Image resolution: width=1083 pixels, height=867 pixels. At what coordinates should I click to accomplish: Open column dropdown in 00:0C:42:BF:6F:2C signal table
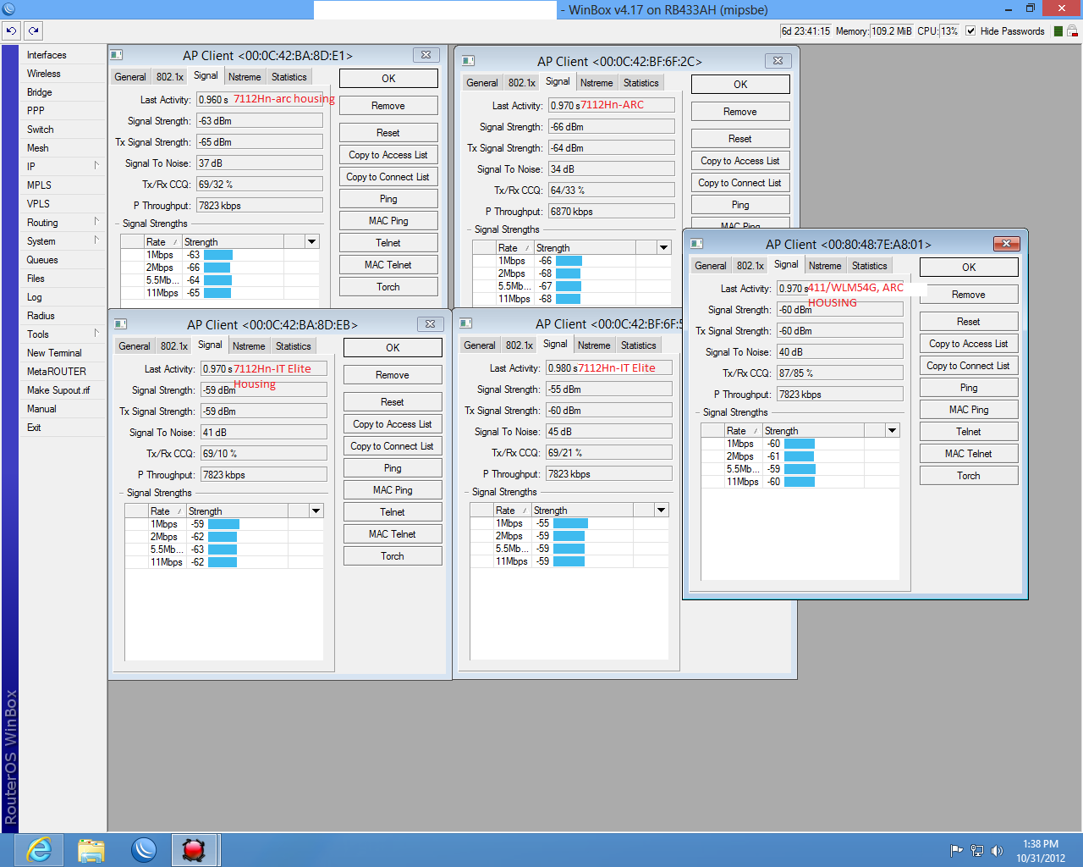(664, 248)
